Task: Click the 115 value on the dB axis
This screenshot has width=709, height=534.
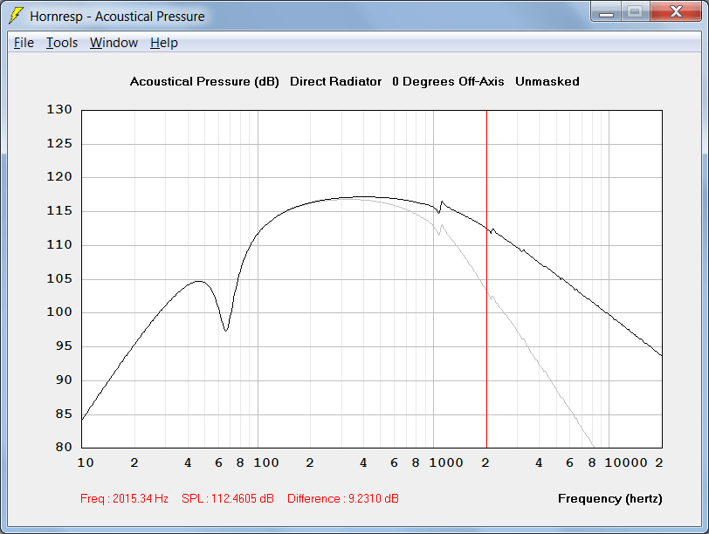Action: coord(59,210)
